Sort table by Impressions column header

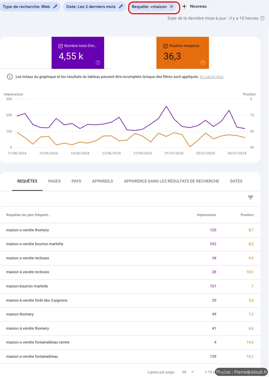[206, 215]
